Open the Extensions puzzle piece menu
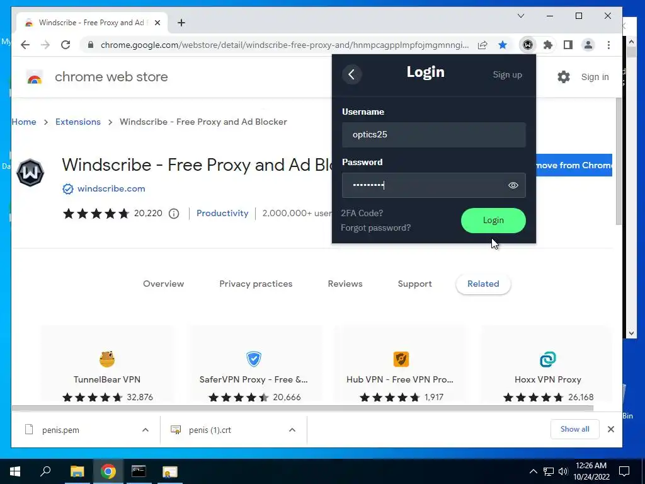Image resolution: width=645 pixels, height=484 pixels. [x=548, y=45]
